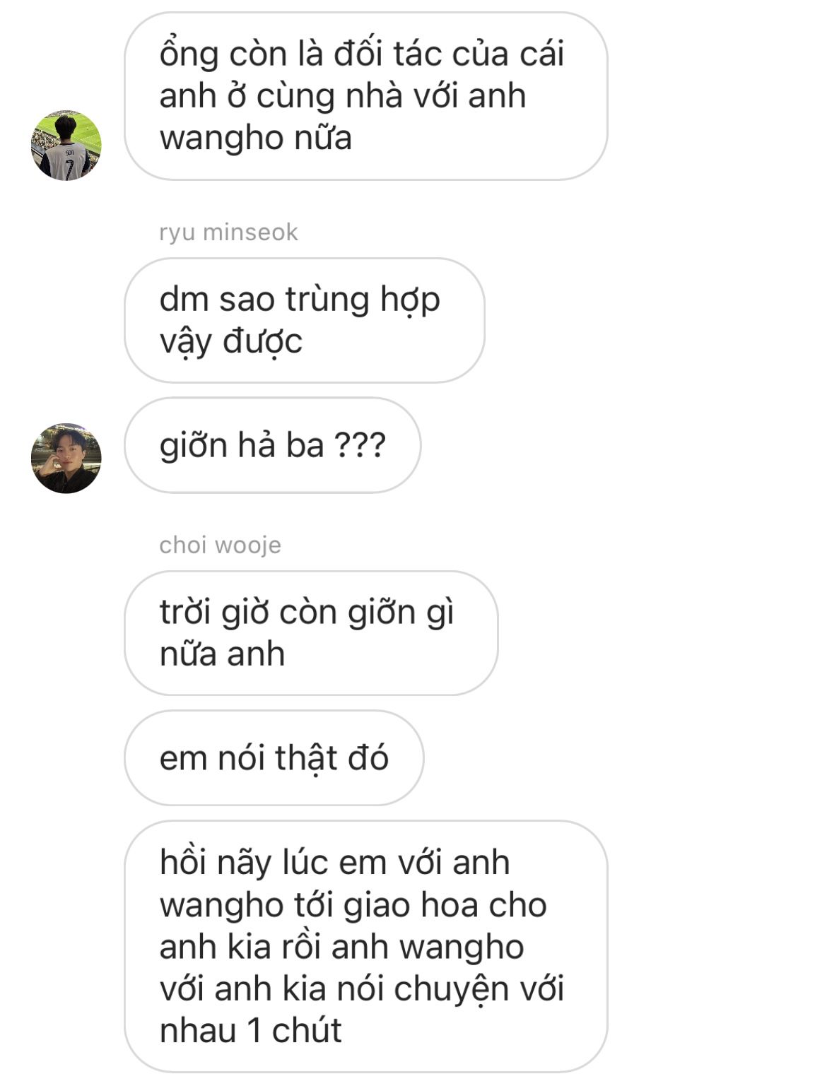Tap the sender name choi wooje

[220, 545]
